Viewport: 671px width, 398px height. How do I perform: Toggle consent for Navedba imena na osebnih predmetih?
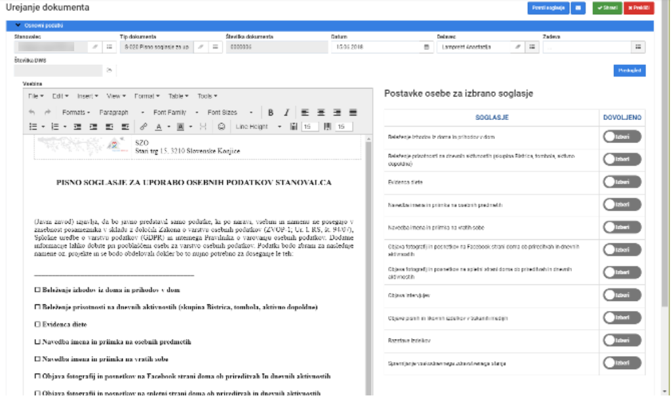tap(622, 205)
